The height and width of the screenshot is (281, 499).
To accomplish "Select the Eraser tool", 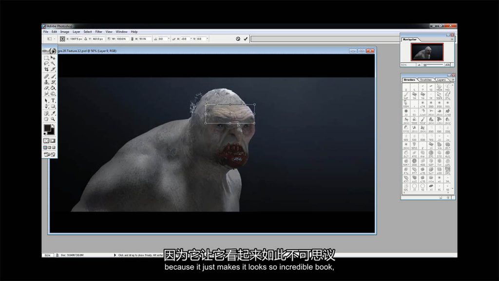I will (x=46, y=88).
